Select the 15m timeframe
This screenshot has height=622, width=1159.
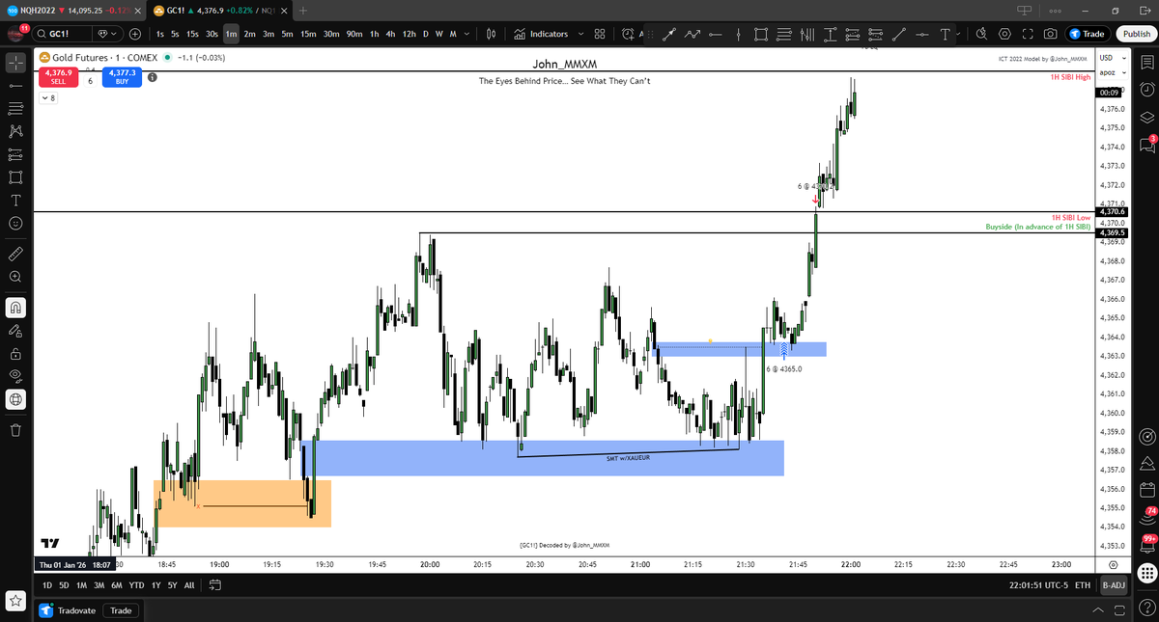click(308, 34)
